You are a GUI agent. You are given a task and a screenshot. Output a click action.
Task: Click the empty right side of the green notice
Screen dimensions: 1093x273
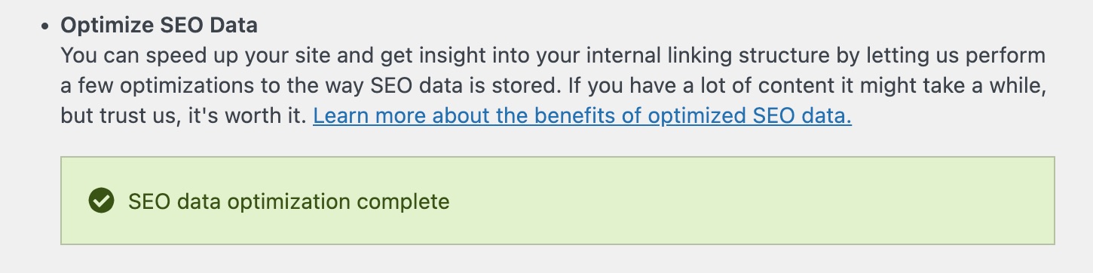point(754,201)
